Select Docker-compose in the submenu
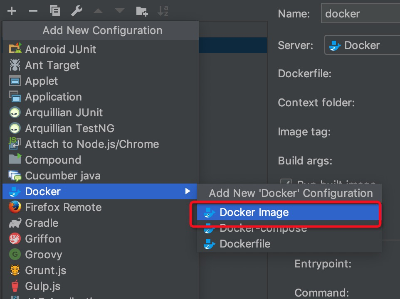Screen dimensions: 400x299 coord(263,228)
